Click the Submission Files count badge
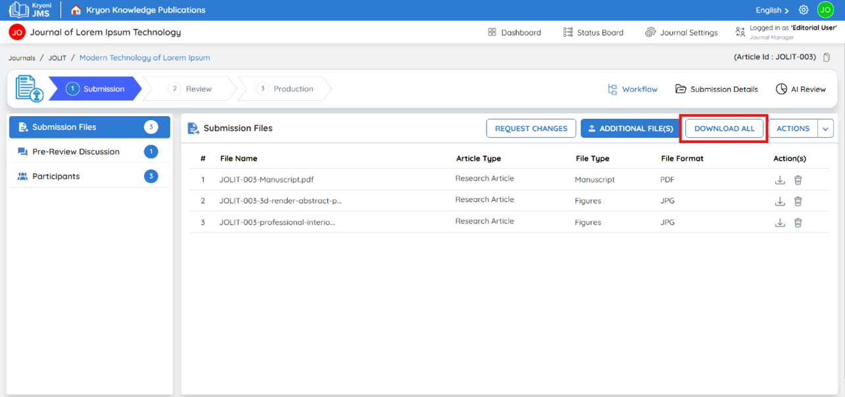The width and height of the screenshot is (845, 397). tap(151, 127)
